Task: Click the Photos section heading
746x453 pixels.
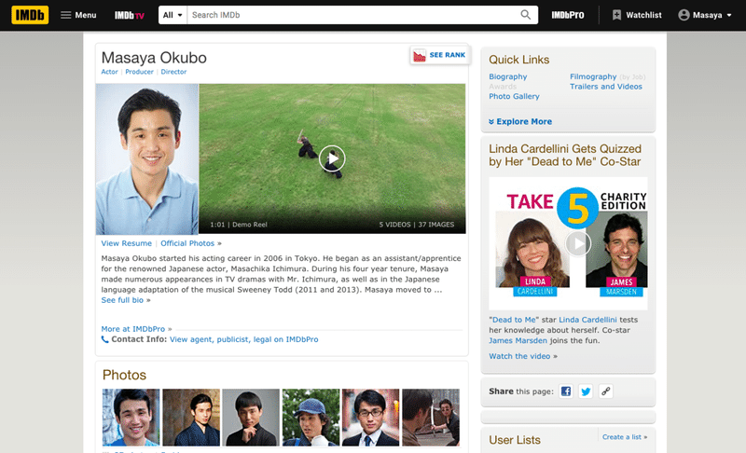Action: point(124,375)
